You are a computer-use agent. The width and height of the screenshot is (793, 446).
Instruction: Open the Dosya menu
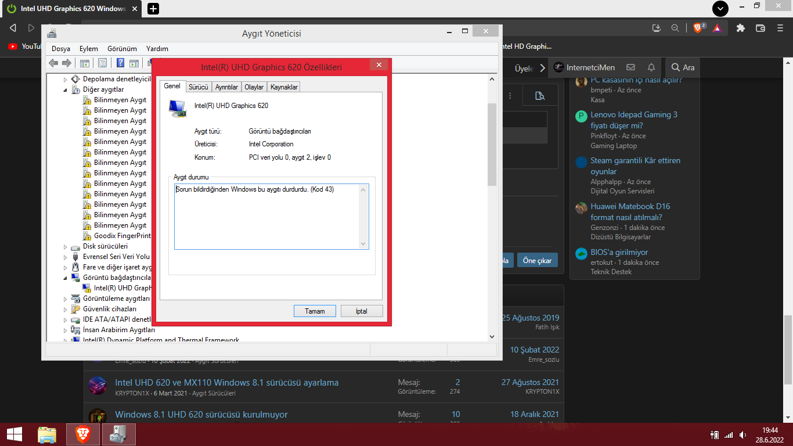(61, 49)
